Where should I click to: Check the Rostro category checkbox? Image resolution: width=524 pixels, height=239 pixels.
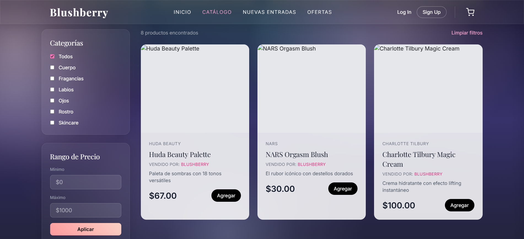click(x=52, y=111)
